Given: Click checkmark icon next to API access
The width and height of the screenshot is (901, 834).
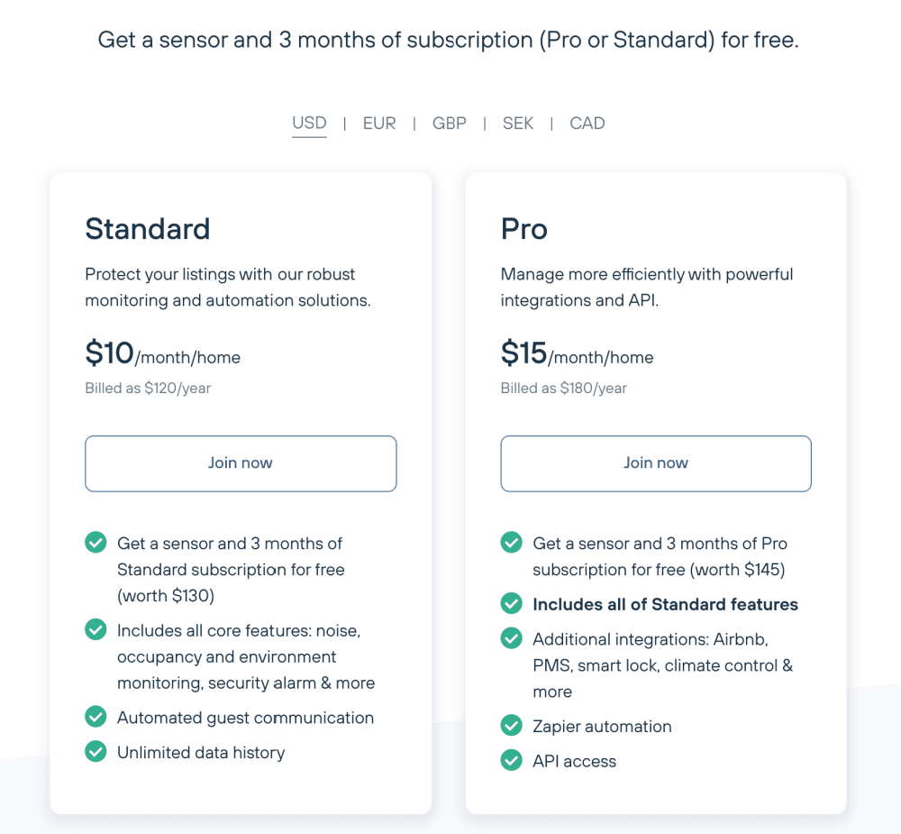Looking at the screenshot, I should pyautogui.click(x=511, y=760).
